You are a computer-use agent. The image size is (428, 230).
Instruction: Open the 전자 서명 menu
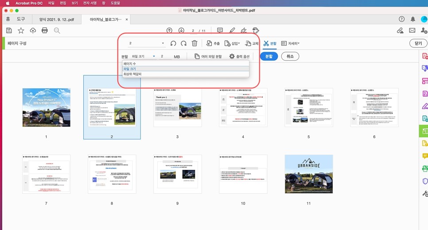(x=90, y=3)
